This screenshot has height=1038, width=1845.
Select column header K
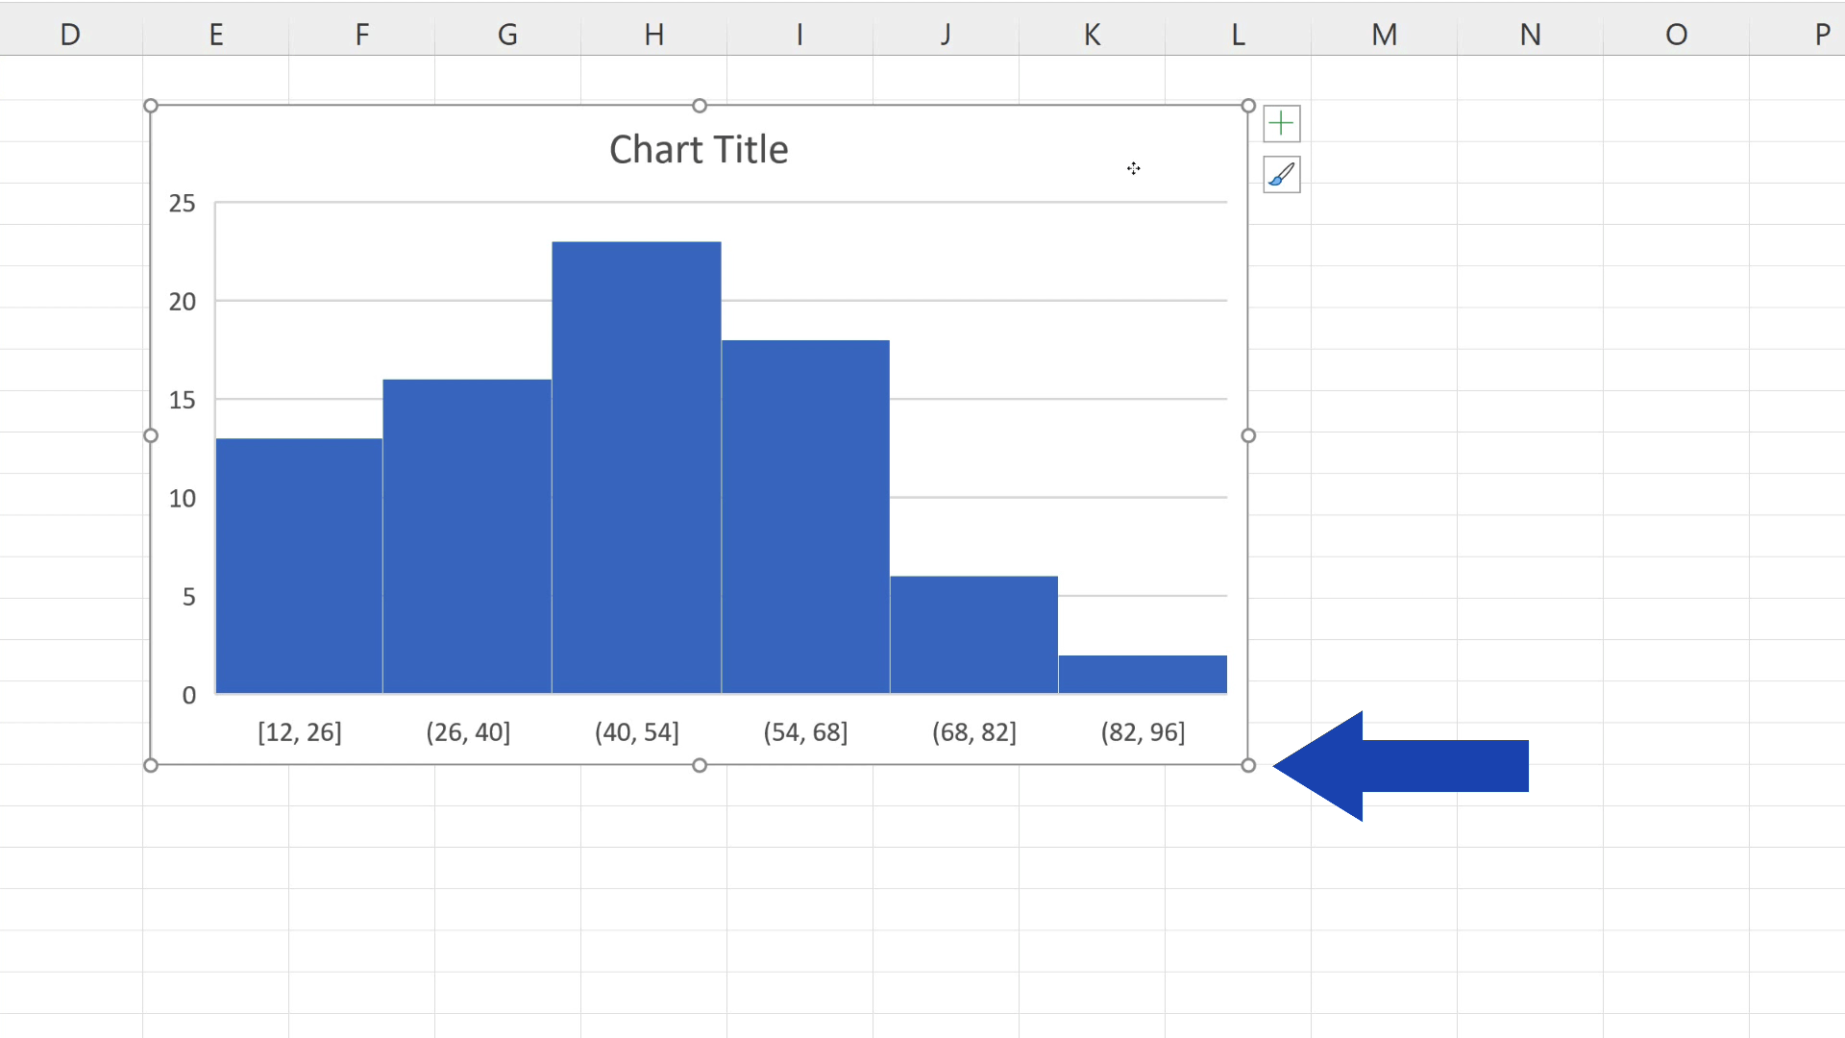tap(1092, 34)
